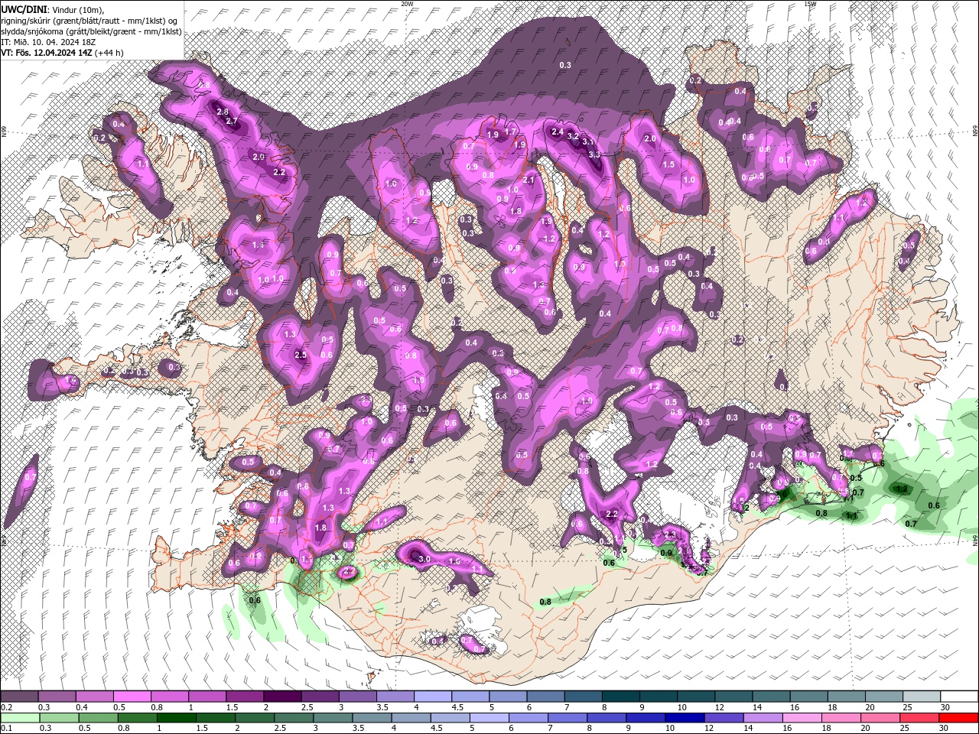Pick the darkest purple 2–2.5 legend swatch
Screen dimensions: 979x734
tap(282, 697)
